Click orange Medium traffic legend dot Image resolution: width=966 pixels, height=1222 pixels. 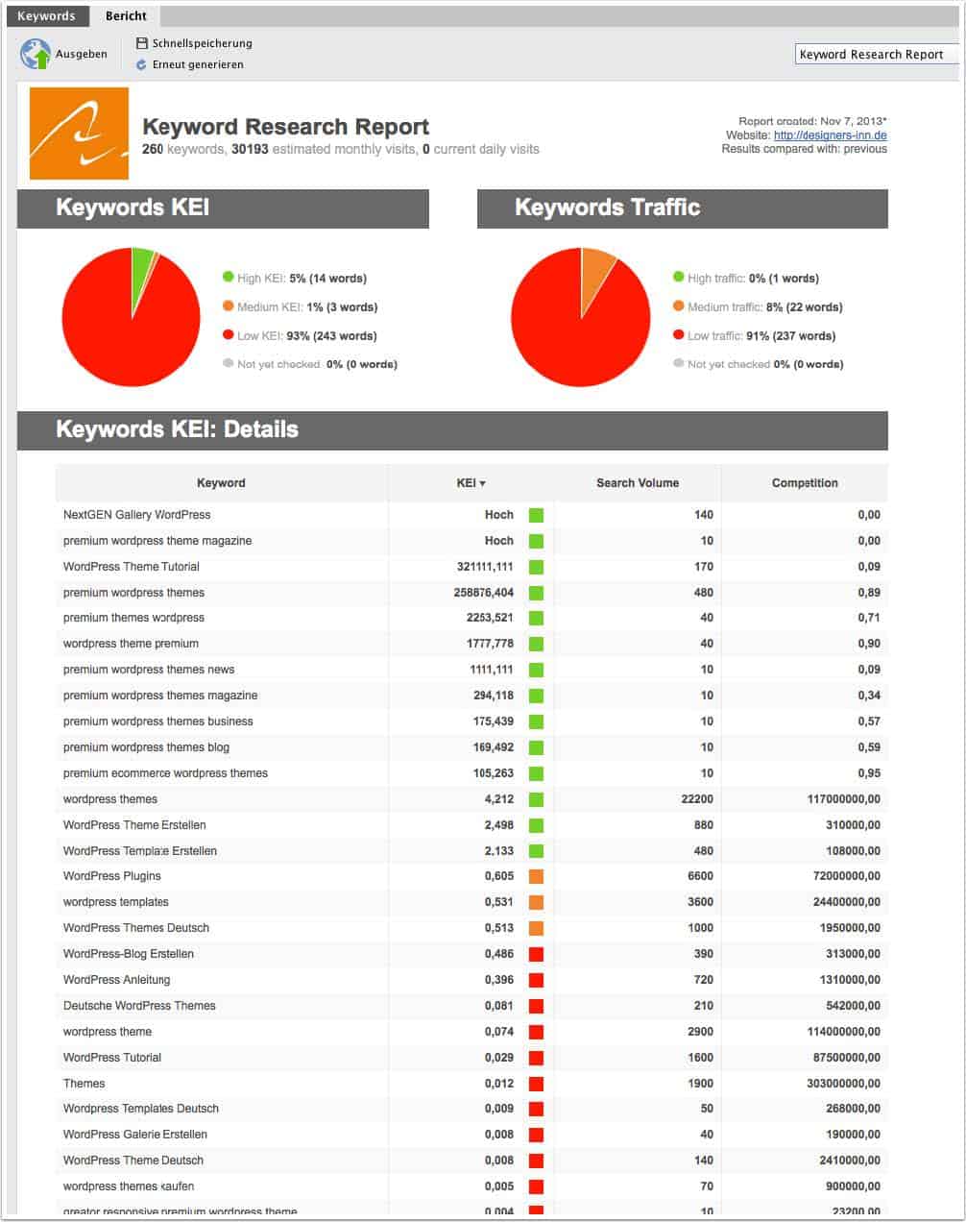[x=679, y=305]
